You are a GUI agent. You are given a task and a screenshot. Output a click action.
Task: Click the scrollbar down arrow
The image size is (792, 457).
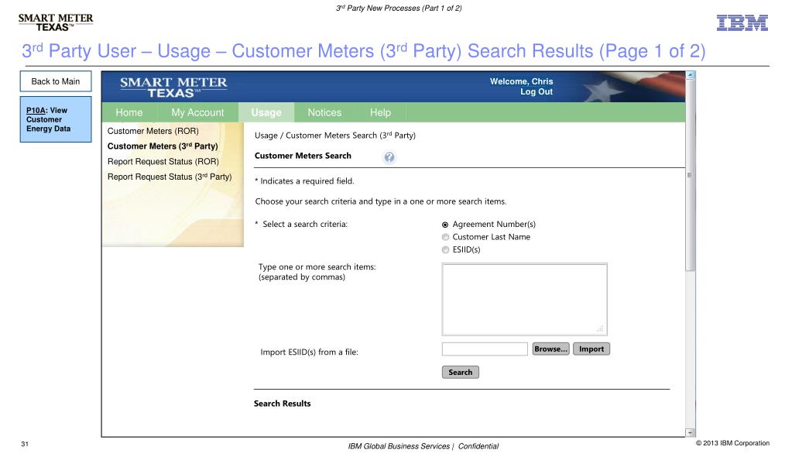(690, 432)
